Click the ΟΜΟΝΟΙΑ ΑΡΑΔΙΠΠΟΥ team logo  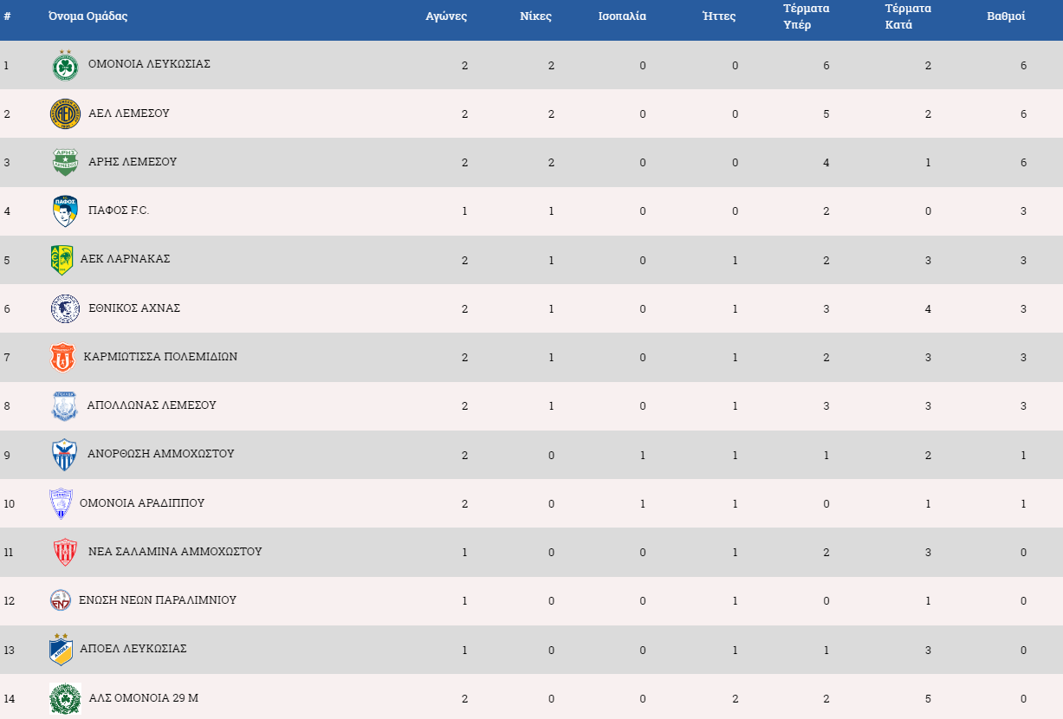click(x=61, y=503)
